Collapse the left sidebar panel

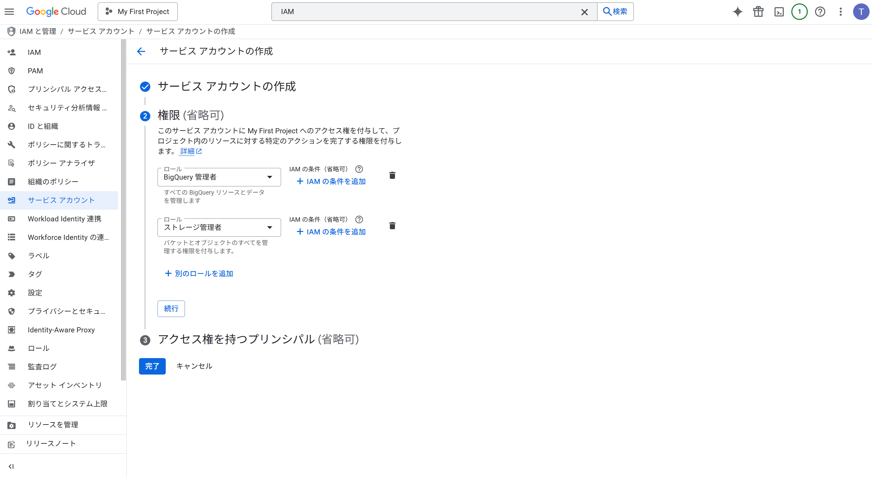pyautogui.click(x=11, y=466)
